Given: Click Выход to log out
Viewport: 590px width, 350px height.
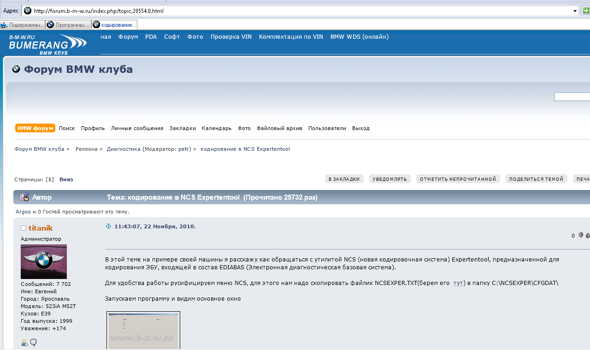Looking at the screenshot, I should point(361,128).
